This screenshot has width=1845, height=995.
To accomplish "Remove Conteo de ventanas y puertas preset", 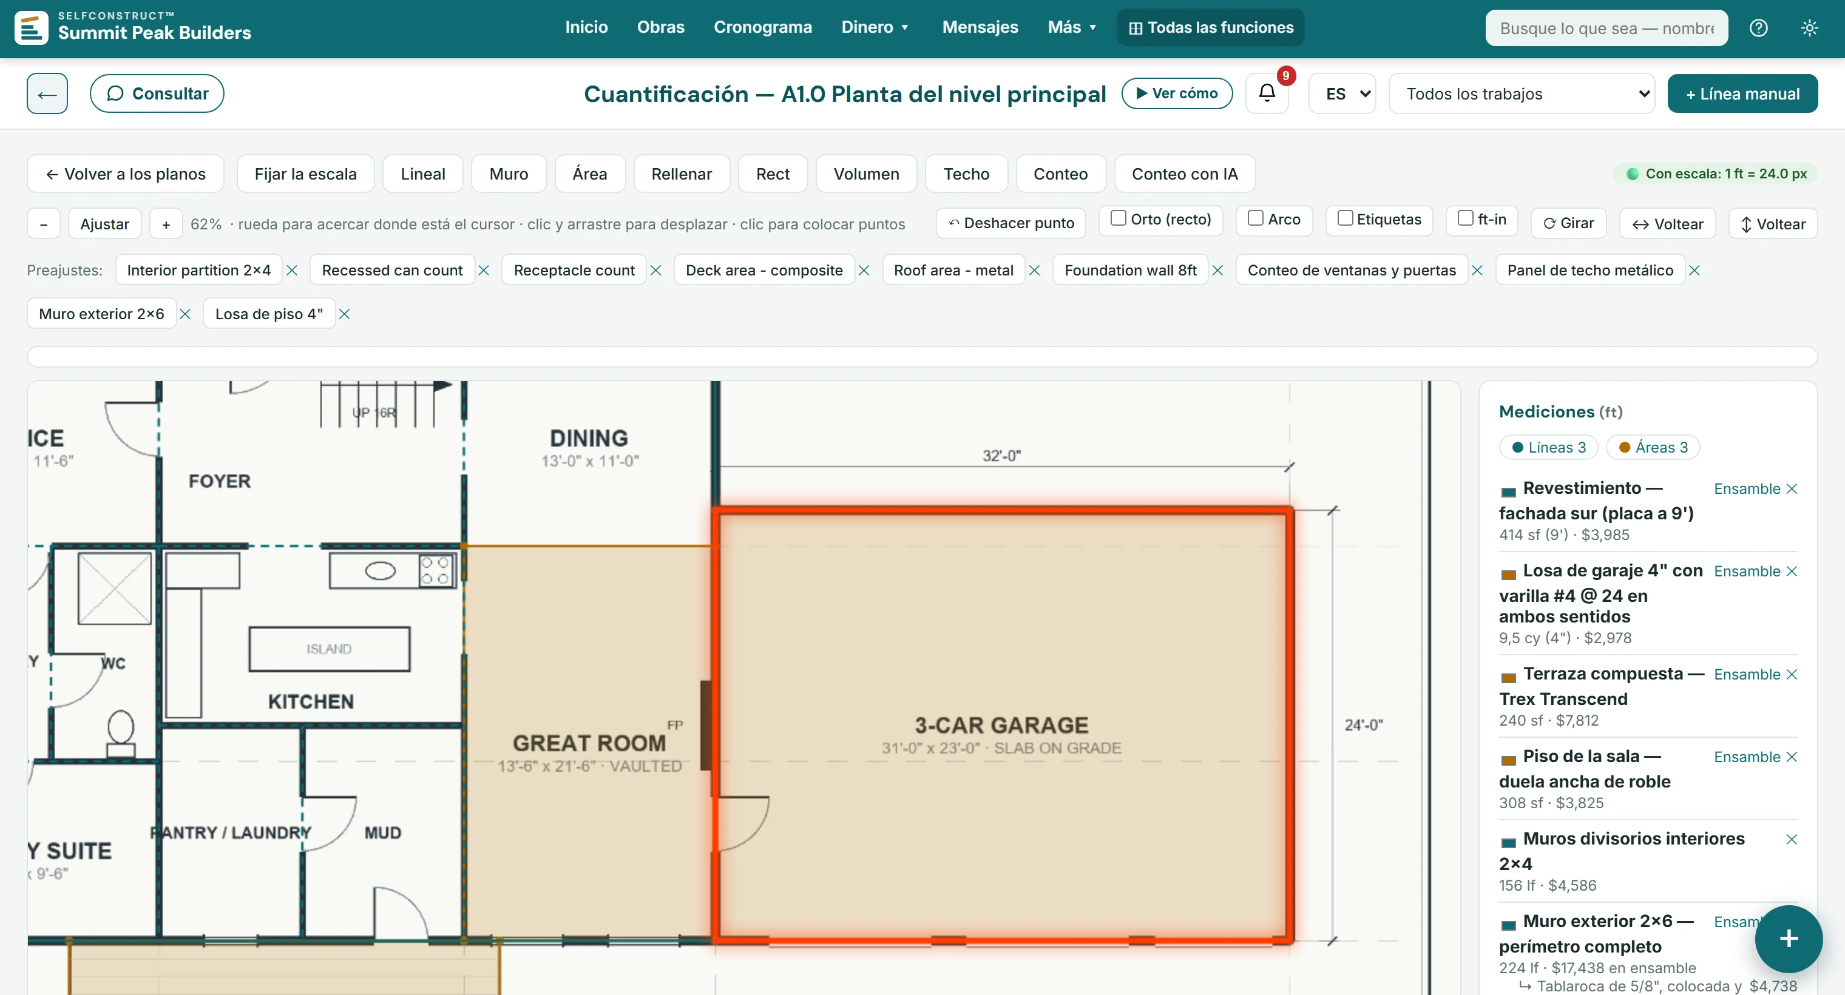I will [1478, 270].
